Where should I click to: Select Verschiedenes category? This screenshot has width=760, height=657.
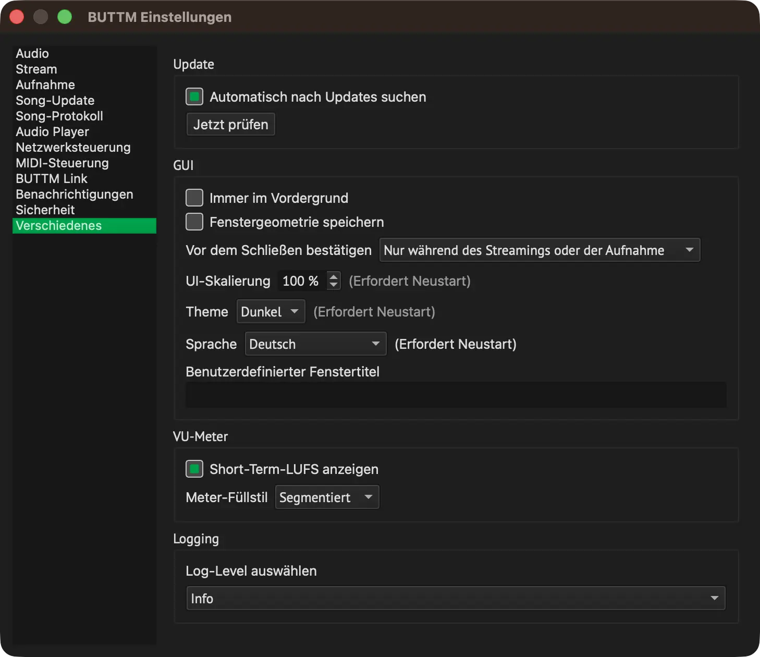[84, 226]
